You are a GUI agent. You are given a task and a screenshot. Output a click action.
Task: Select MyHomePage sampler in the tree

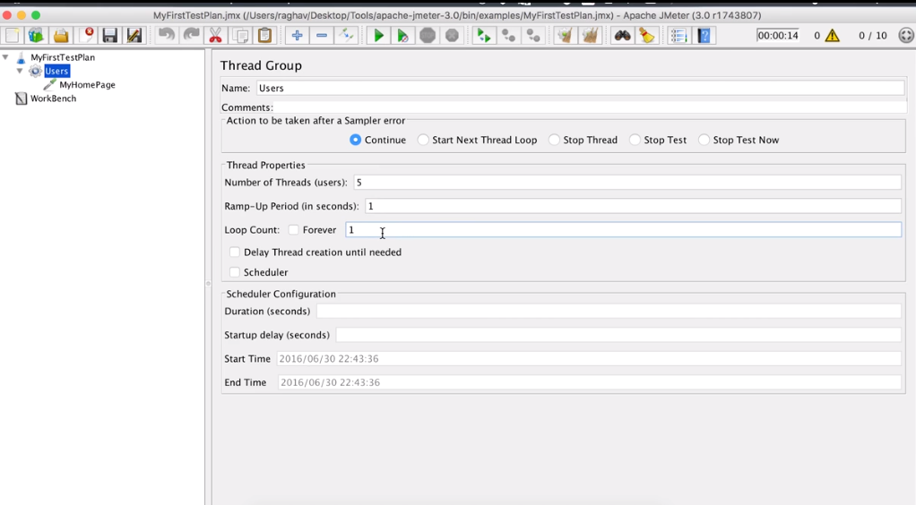(x=87, y=85)
